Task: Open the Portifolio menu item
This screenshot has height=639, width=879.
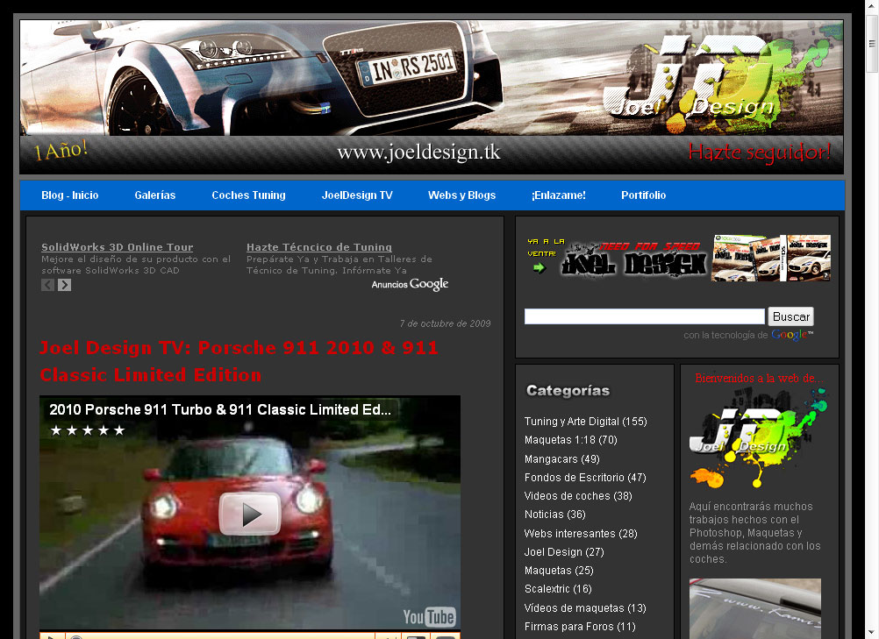Action: pos(644,195)
